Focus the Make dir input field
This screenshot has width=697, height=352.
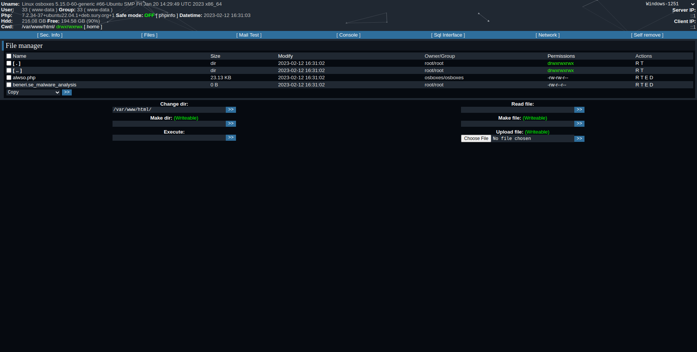(169, 124)
